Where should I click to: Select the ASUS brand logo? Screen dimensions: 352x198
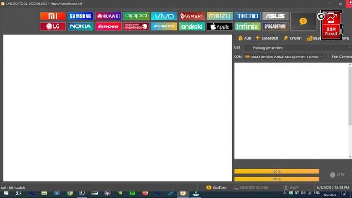(x=276, y=16)
